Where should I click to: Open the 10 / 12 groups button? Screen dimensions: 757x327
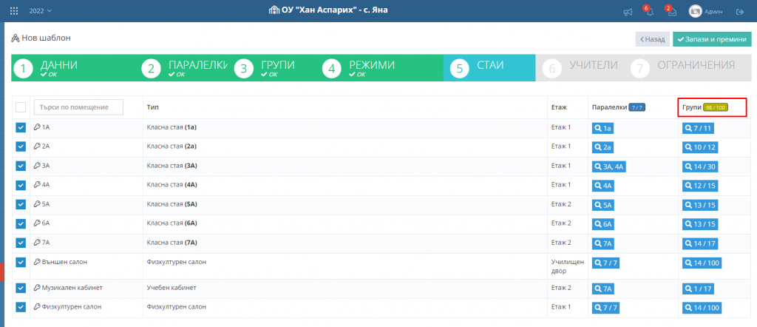[x=699, y=148]
